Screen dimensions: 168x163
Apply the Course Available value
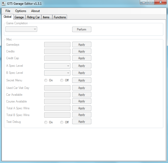pos(82,101)
